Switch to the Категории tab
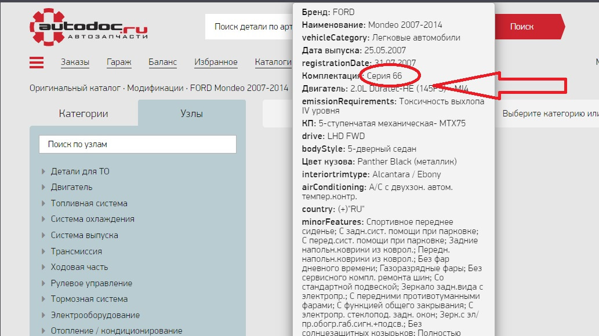Image resolution: width=599 pixels, height=336 pixels. 84,114
